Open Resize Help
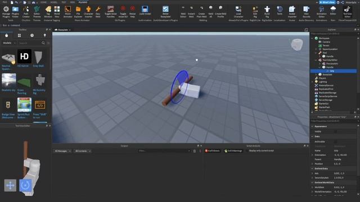The width and height of the screenshot is (360, 202). click(133, 12)
